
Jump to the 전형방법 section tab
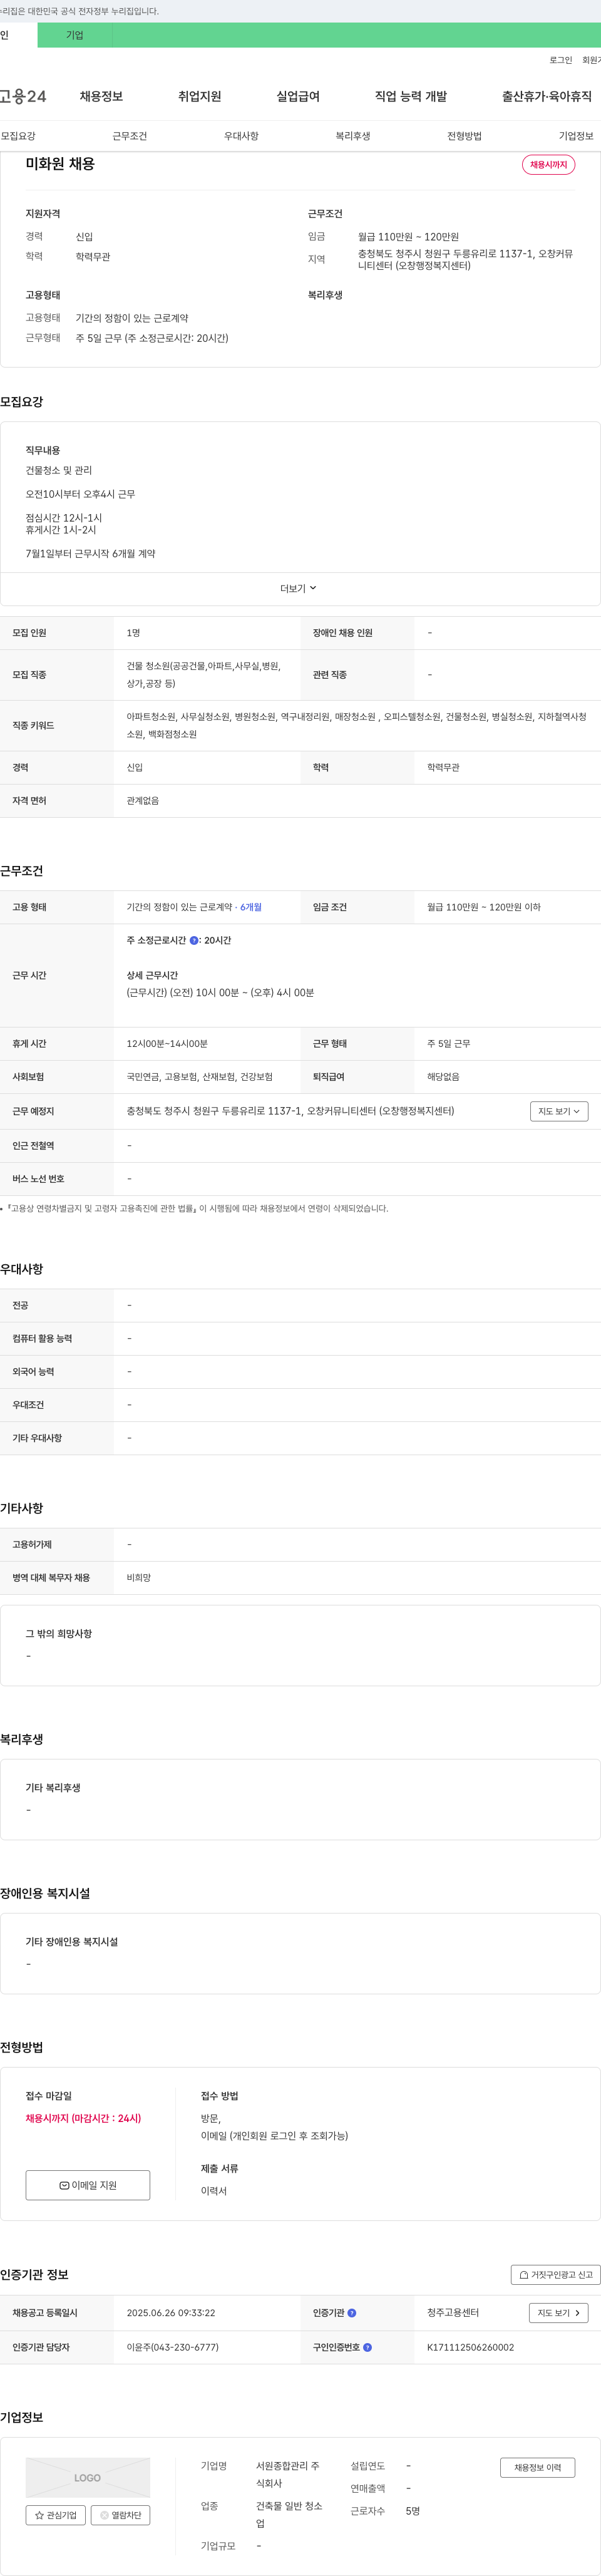pos(464,136)
